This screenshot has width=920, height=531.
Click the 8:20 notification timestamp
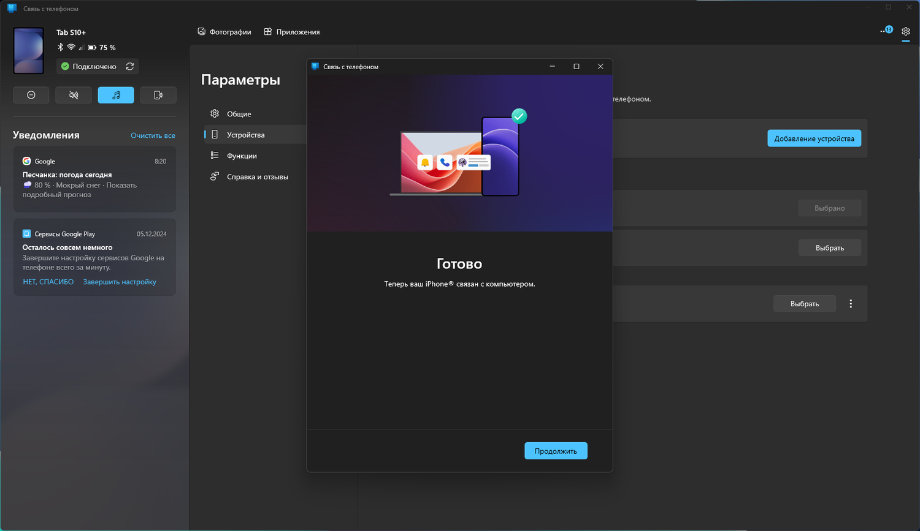160,161
